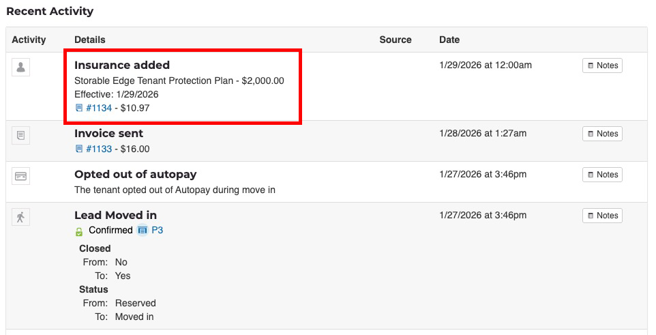Screen dimensions: 656x335
Task: Click the Source column header
Action: 396,40
